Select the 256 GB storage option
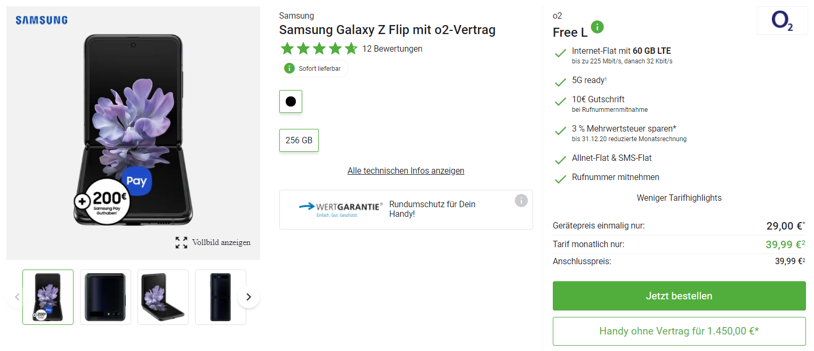The width and height of the screenshot is (814, 351). click(x=299, y=141)
